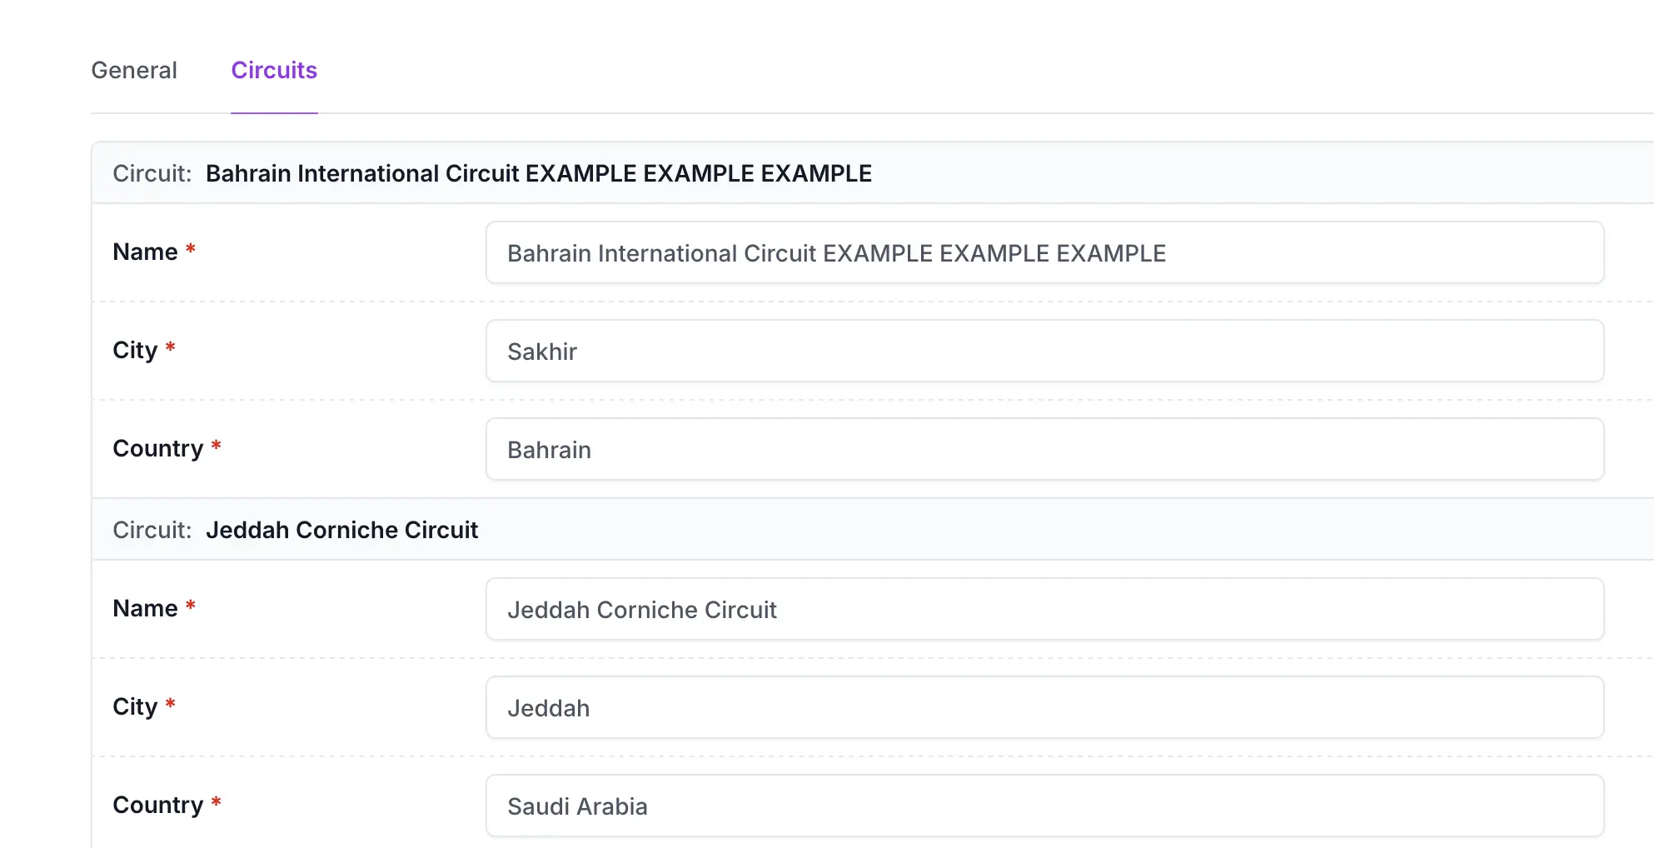Switch to the General tab

(134, 70)
